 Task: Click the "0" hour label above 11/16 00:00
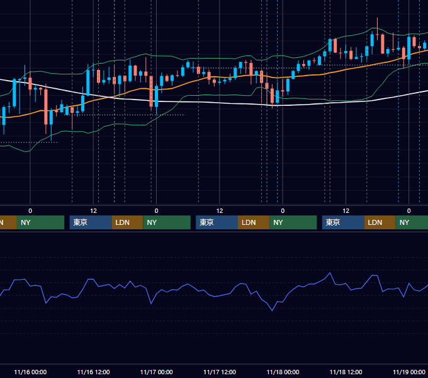(x=30, y=211)
